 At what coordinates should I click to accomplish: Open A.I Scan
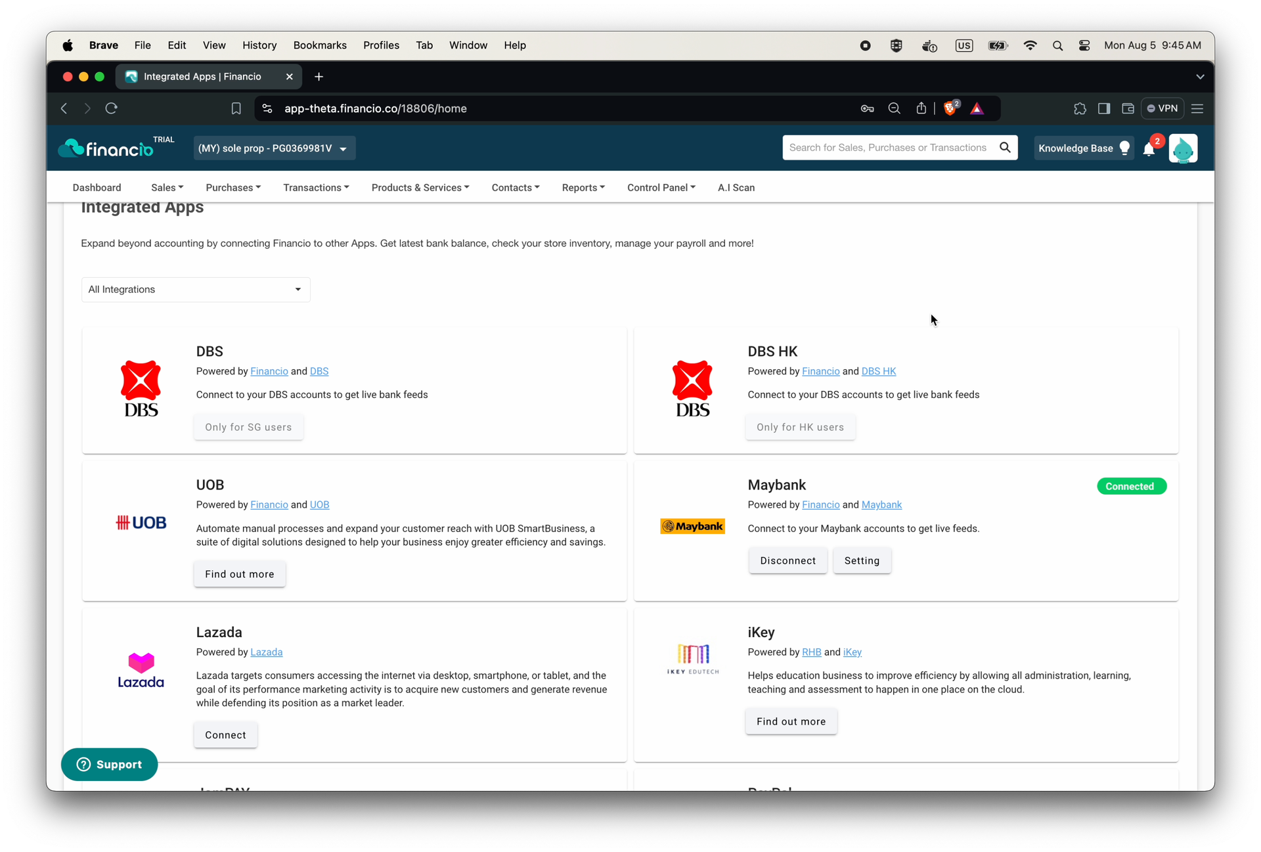736,188
